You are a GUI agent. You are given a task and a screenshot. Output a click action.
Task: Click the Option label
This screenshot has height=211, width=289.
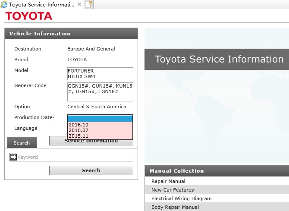22,107
